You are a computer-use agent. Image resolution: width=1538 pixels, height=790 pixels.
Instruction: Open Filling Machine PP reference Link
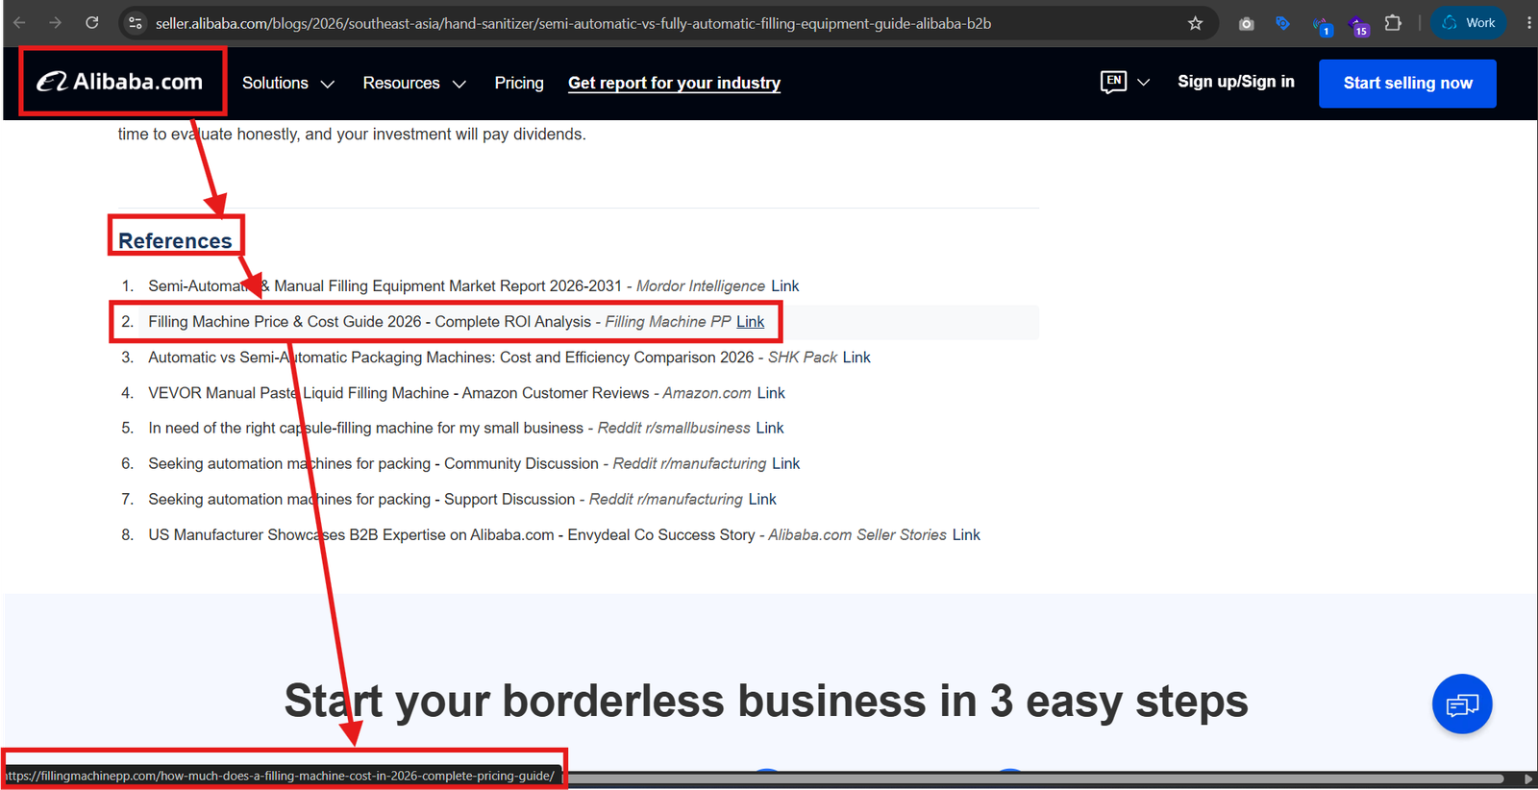750,322
